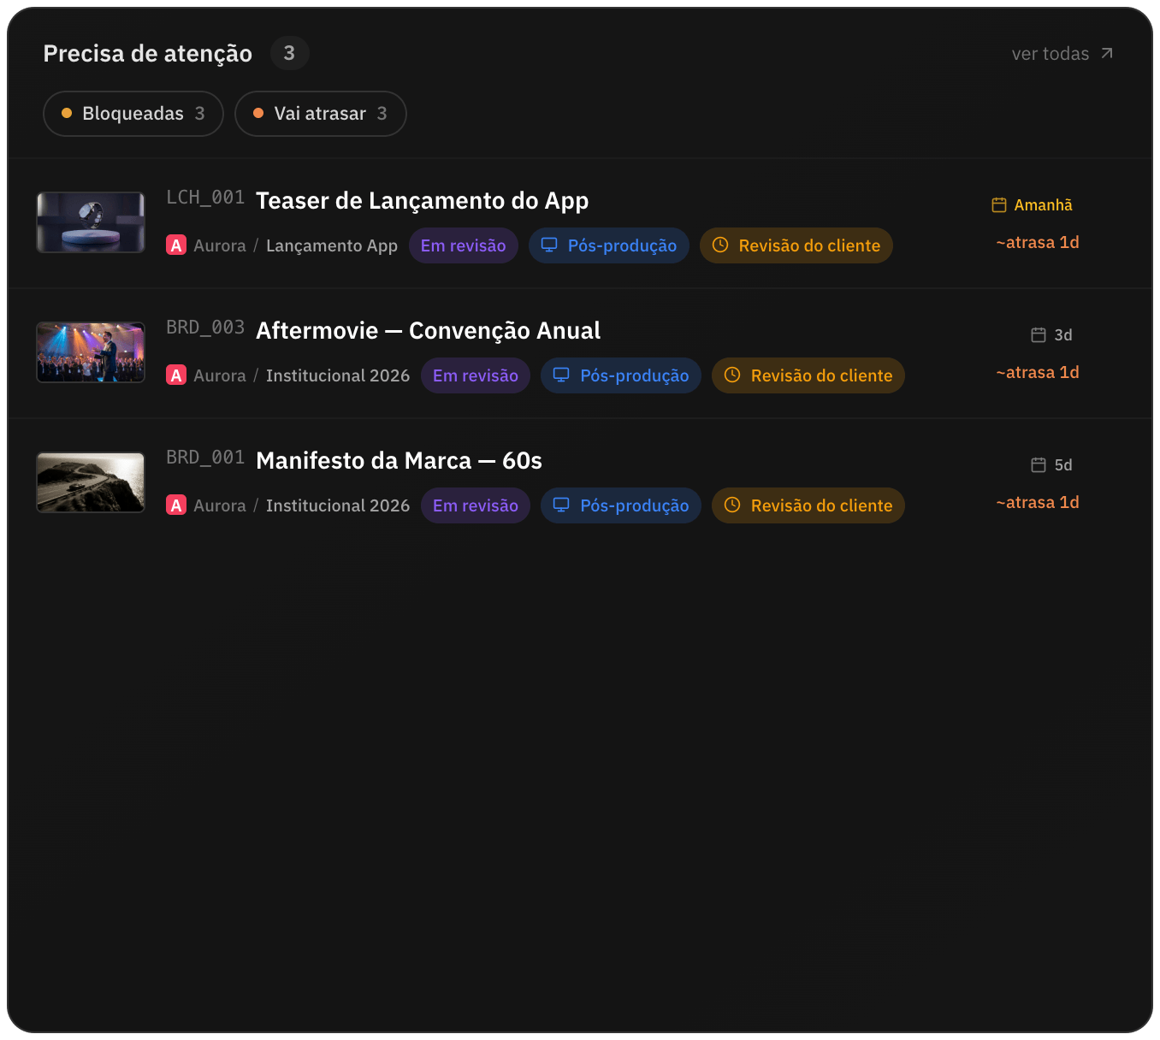The width and height of the screenshot is (1160, 1040).
Task: Click the calendar icon next to 'Amanhã'
Action: click(999, 204)
